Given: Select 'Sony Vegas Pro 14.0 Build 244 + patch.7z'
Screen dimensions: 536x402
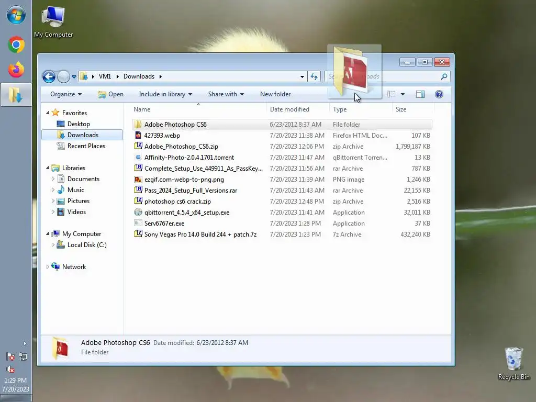Looking at the screenshot, I should 200,234.
